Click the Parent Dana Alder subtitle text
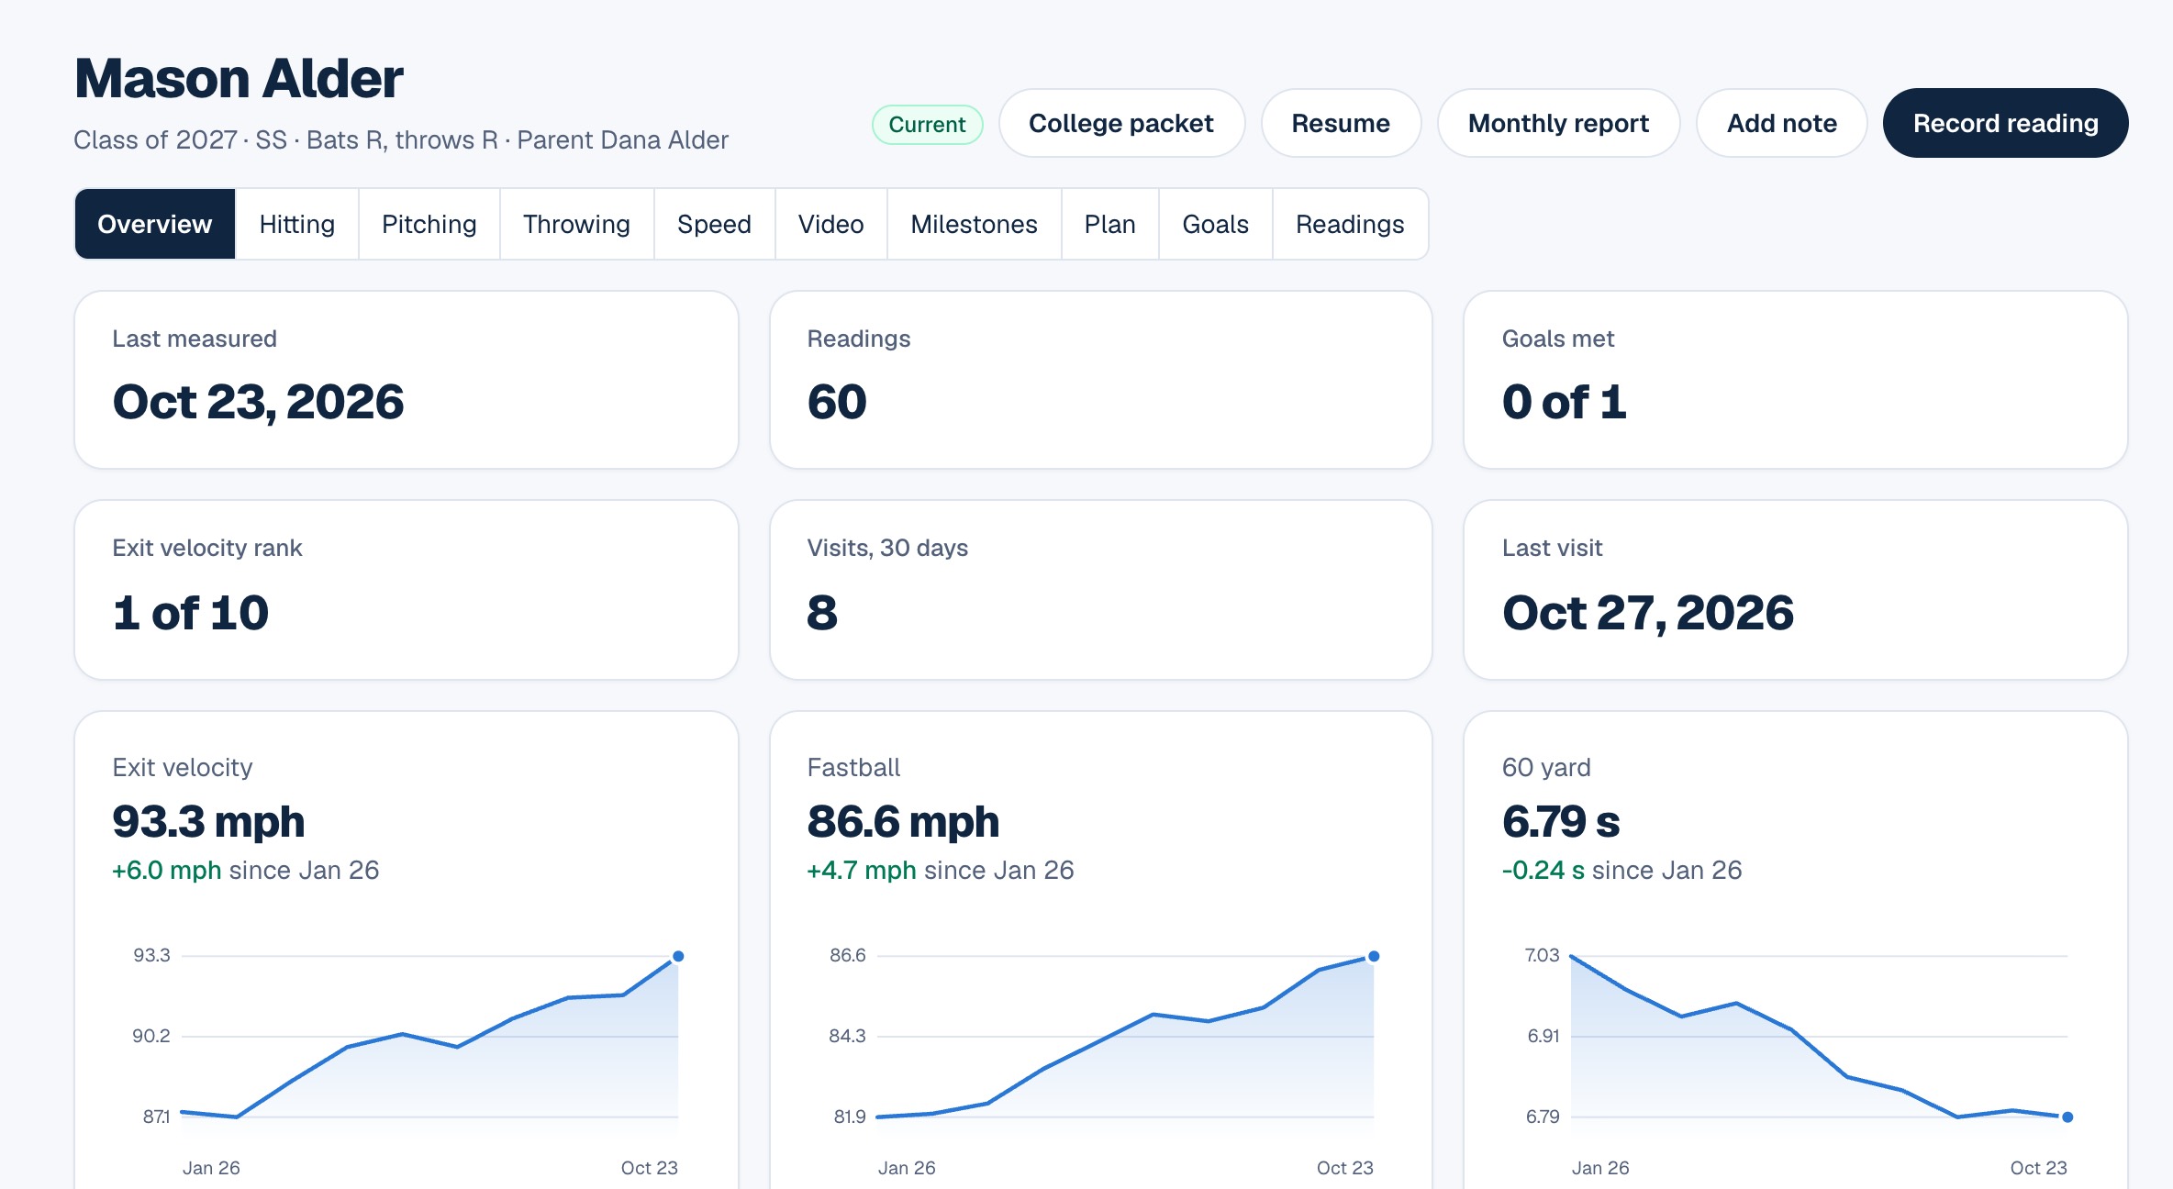 click(x=622, y=139)
